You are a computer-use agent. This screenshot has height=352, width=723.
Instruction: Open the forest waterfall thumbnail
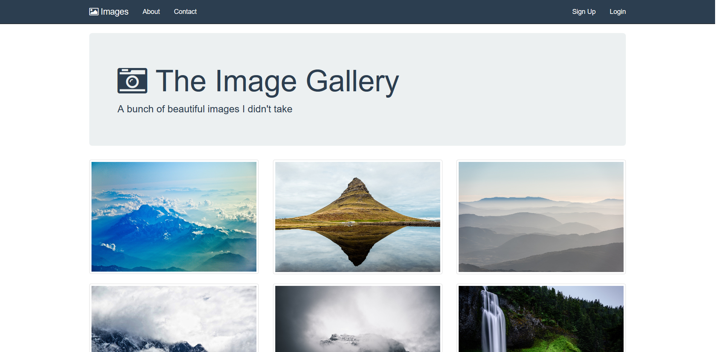[541, 319]
